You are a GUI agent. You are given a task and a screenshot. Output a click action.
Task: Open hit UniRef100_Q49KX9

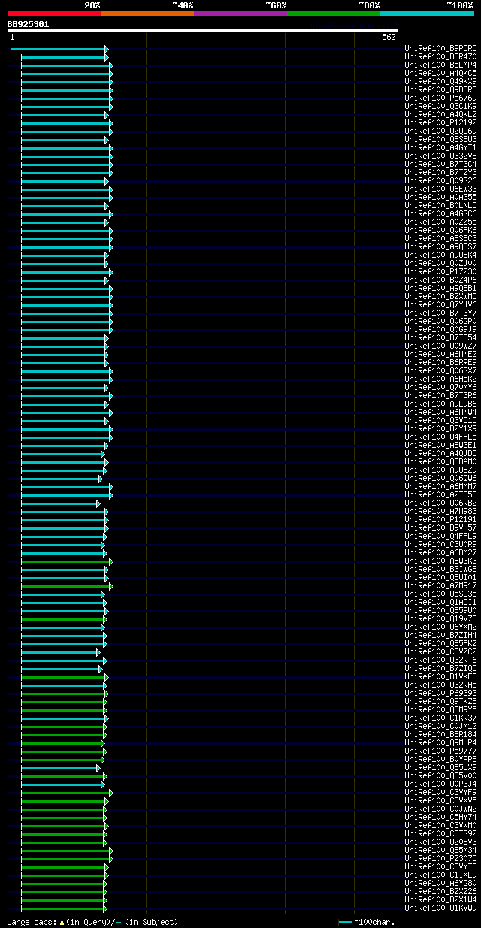click(x=440, y=81)
